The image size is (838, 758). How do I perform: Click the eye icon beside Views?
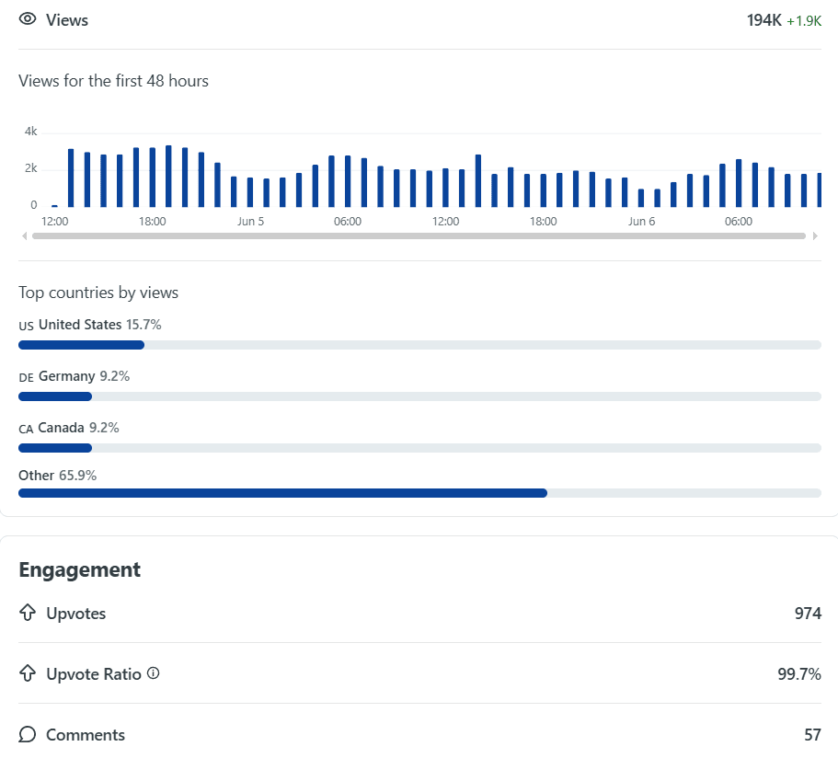28,19
